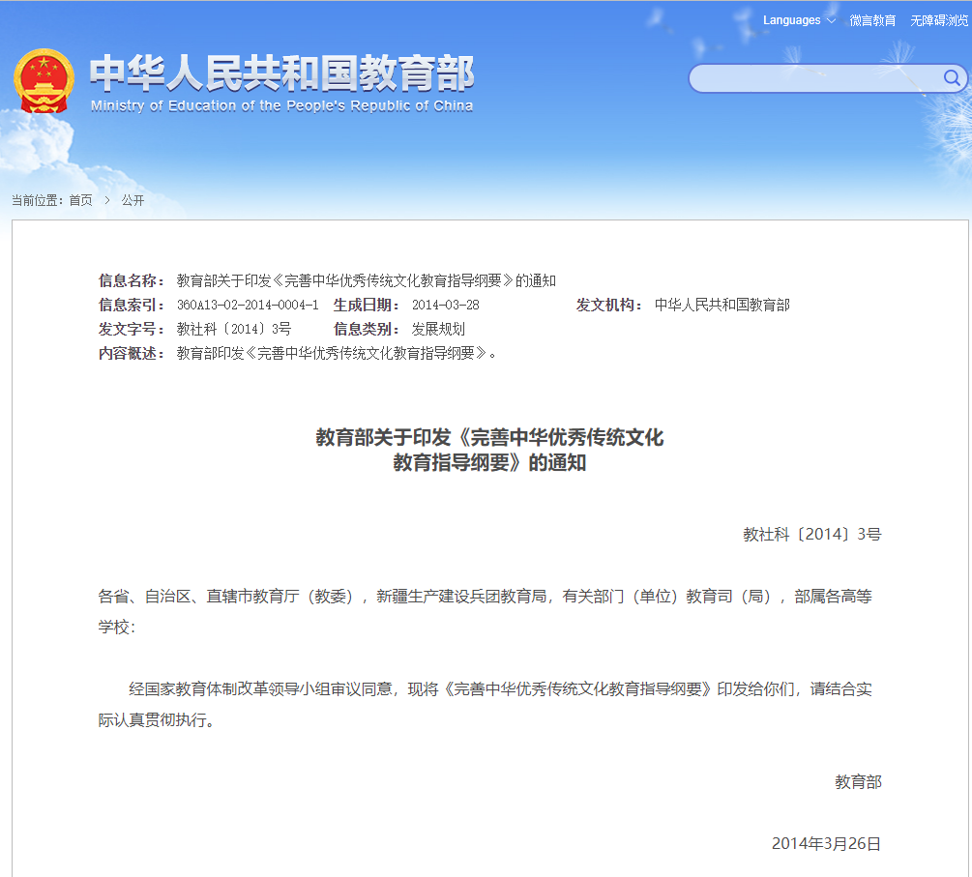Click the 生成日期 value 2014-03-28
Image resolution: width=972 pixels, height=877 pixels.
(x=445, y=305)
